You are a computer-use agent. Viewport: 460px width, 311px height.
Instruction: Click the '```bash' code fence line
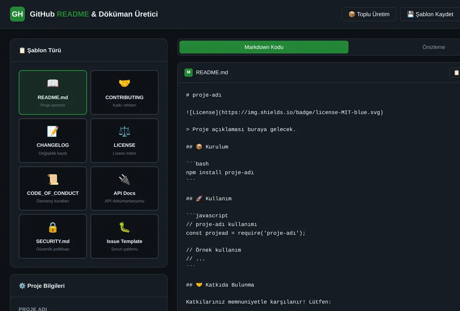click(x=197, y=164)
